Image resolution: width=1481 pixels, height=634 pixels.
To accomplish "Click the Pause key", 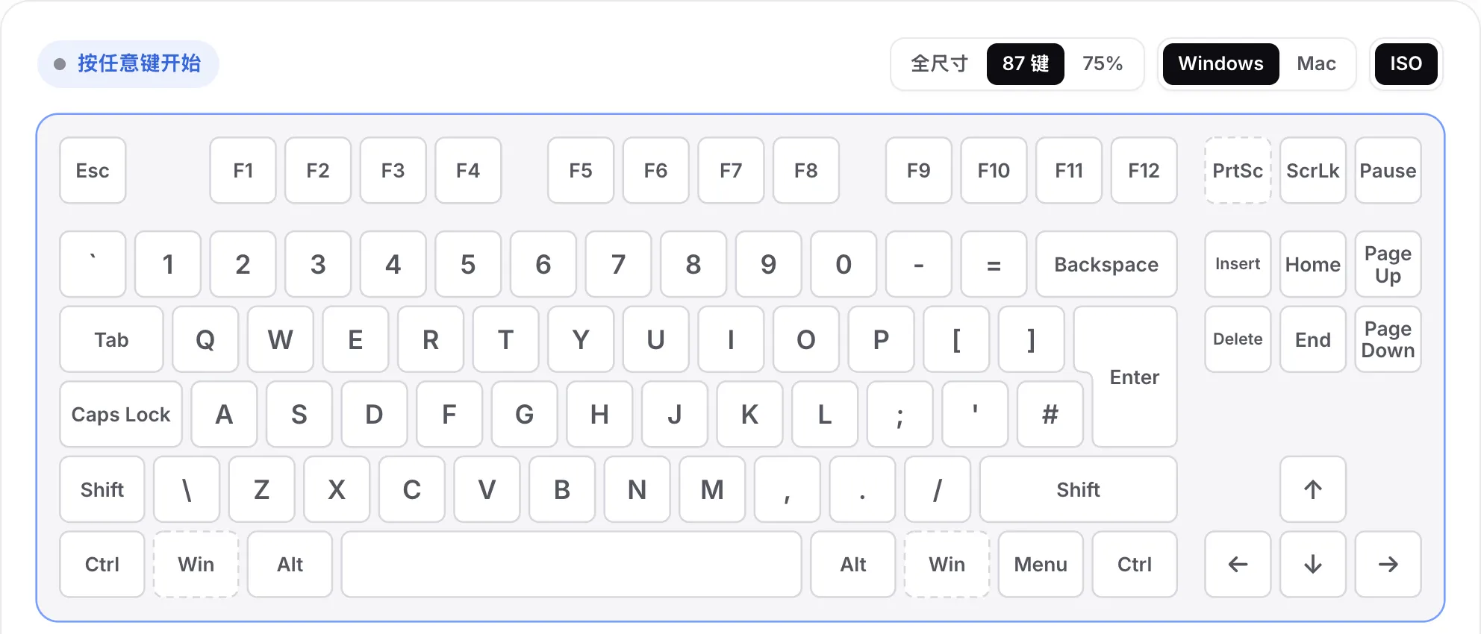I will pyautogui.click(x=1388, y=170).
